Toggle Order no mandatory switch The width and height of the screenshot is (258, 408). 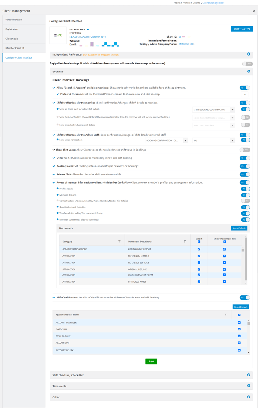(245, 158)
